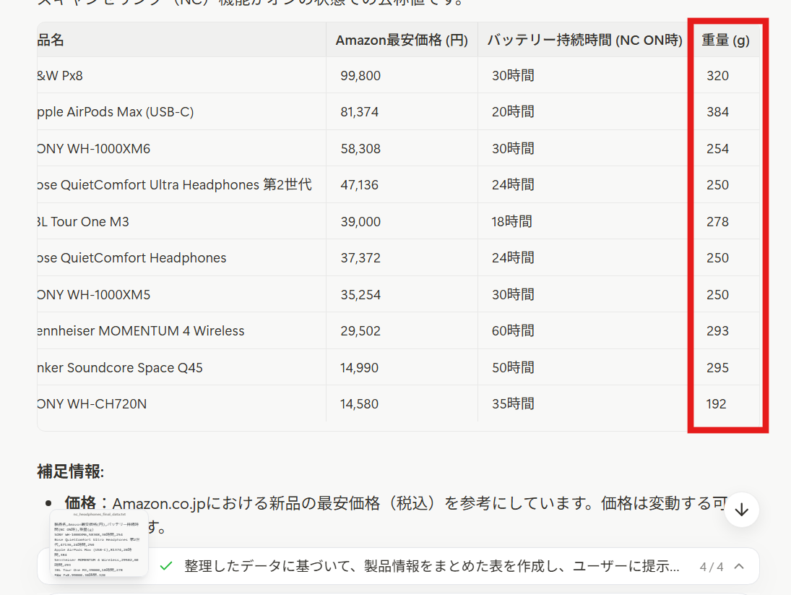Click the 20時間 battery cell

click(x=513, y=111)
